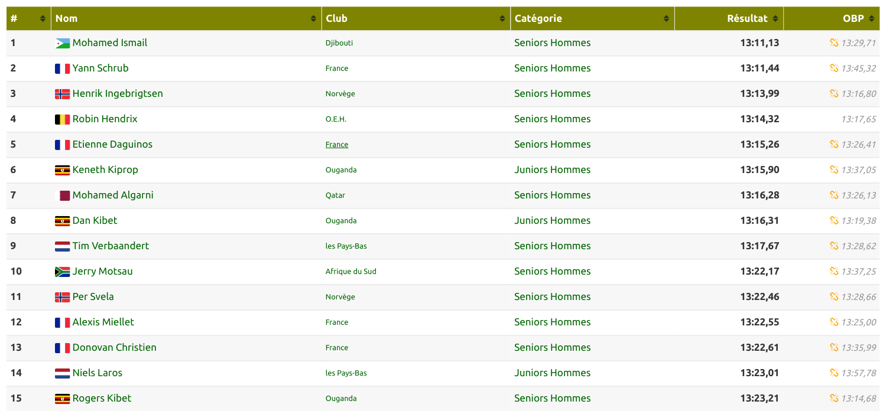The width and height of the screenshot is (886, 411).
Task: Open Tim Verbaandert's athlete page
Action: coord(111,246)
